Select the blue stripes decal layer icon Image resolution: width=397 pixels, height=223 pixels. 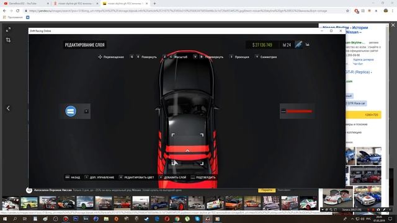point(71,111)
